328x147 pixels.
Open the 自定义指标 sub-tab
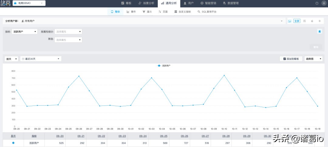(x=183, y=12)
